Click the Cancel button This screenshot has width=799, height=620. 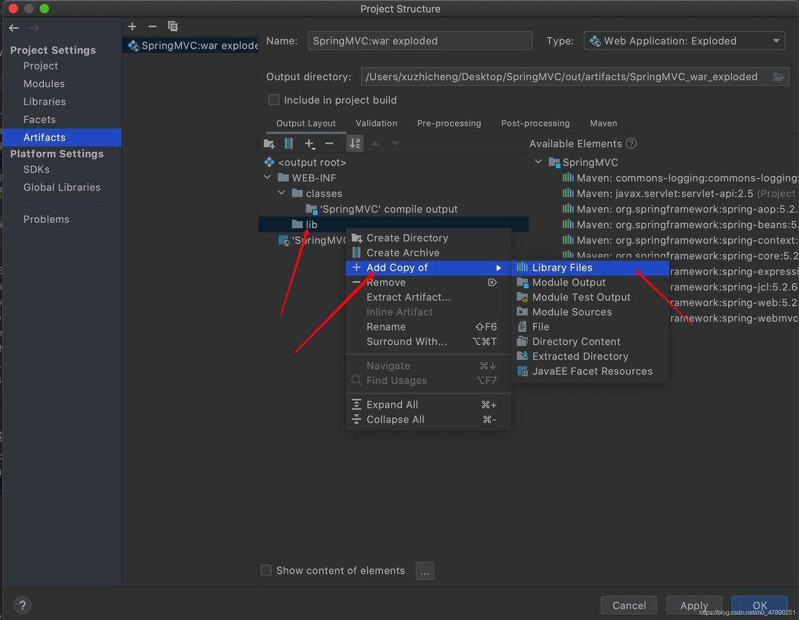click(629, 605)
